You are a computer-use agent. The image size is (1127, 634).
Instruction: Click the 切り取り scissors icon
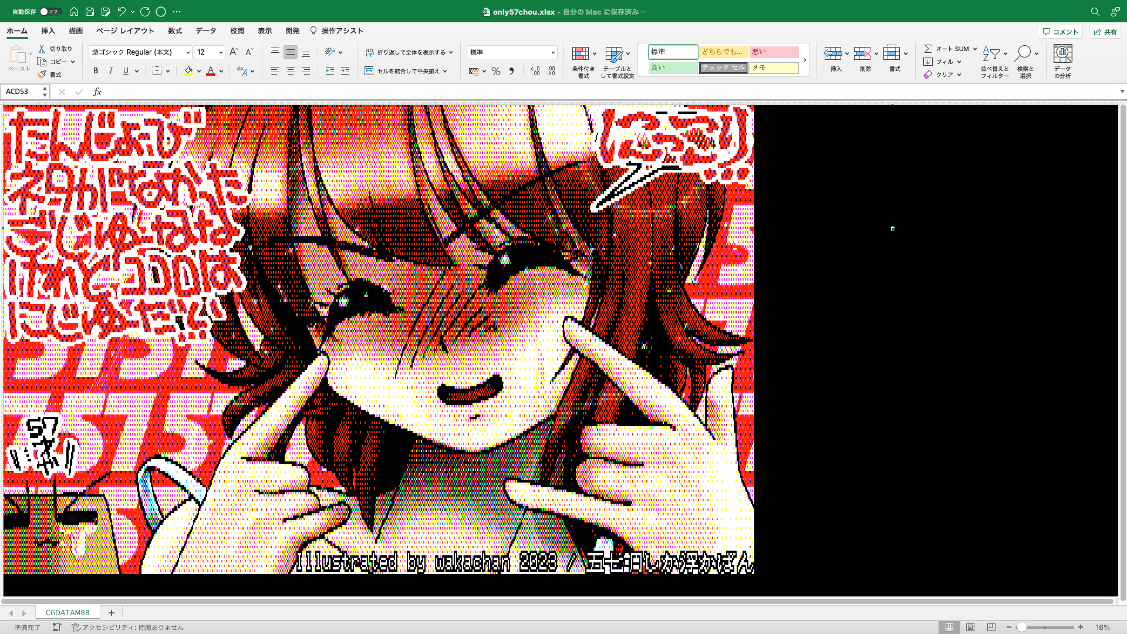pyautogui.click(x=42, y=49)
